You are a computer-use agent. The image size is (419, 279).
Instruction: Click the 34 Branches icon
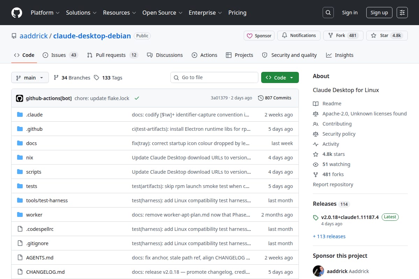(56, 78)
